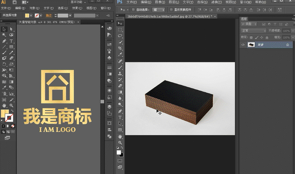Image resolution: width=295 pixels, height=174 pixels.
Task: Click the 背景 layer thumbnail
Action: (x=251, y=45)
